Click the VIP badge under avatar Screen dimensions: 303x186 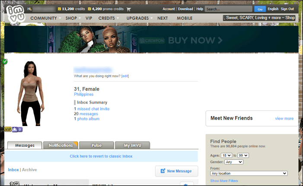tap(8, 129)
